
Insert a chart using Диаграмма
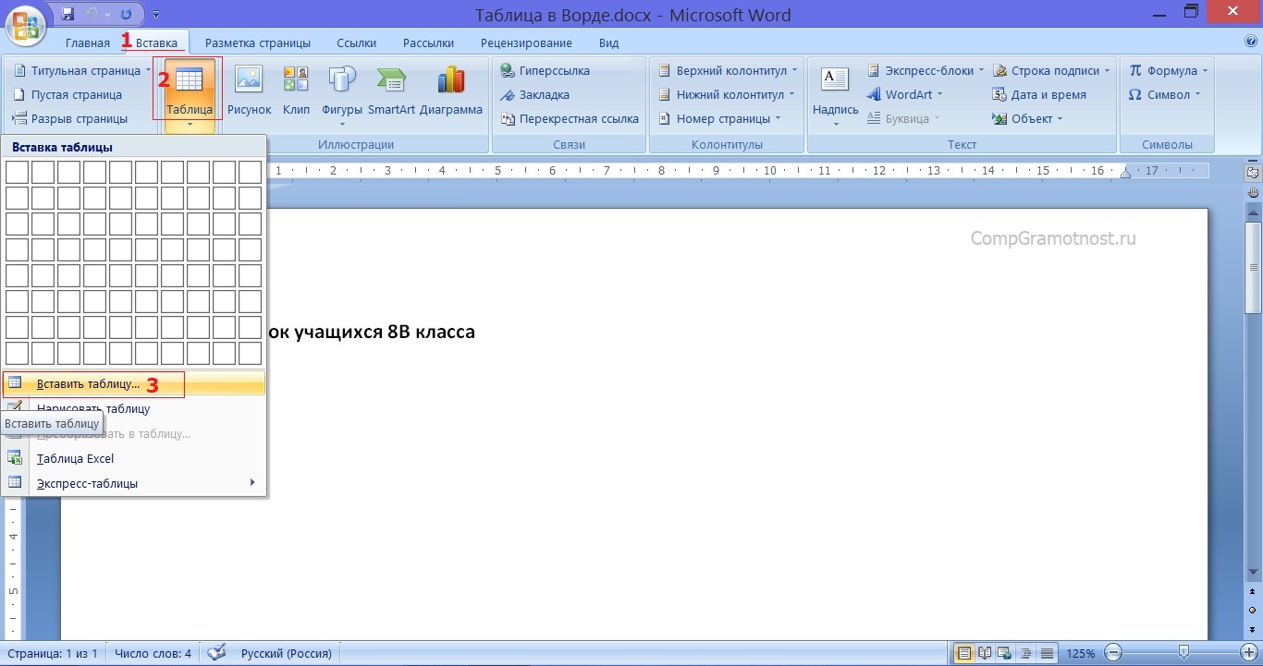click(x=451, y=91)
